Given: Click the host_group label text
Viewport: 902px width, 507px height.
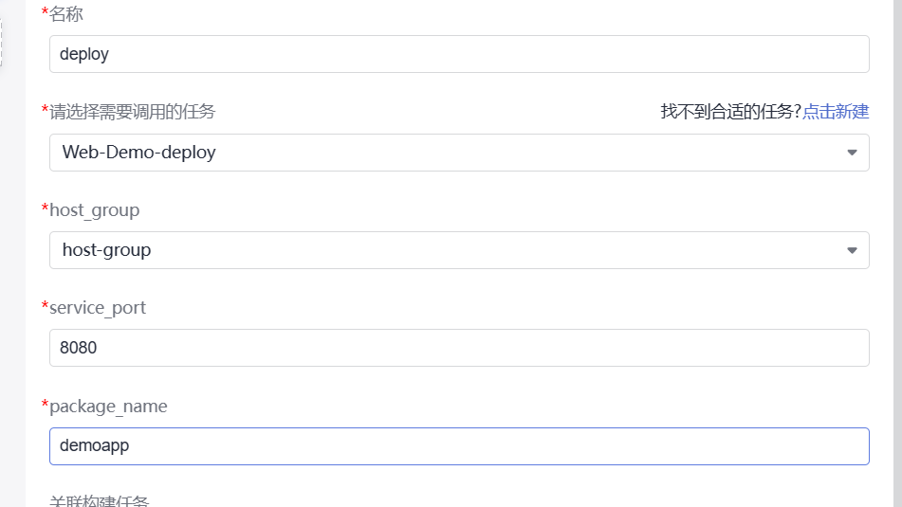Looking at the screenshot, I should (x=95, y=209).
